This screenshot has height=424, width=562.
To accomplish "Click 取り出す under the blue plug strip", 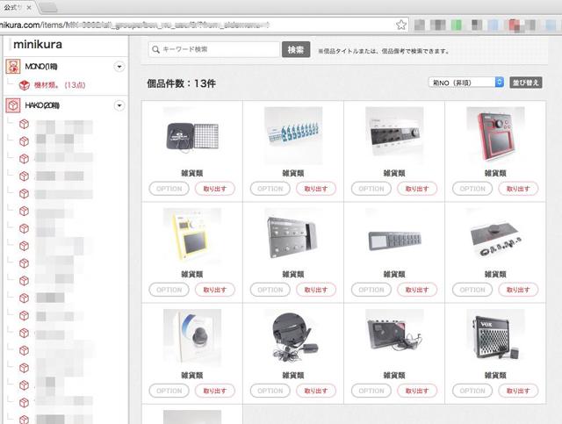I will (x=316, y=189).
